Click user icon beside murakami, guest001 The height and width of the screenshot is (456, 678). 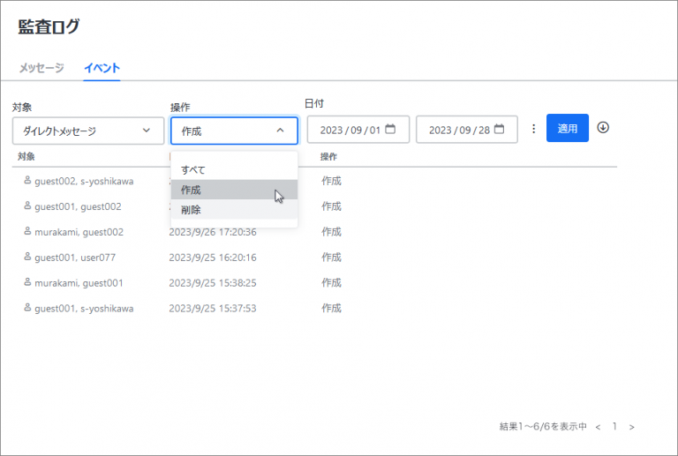click(x=26, y=283)
